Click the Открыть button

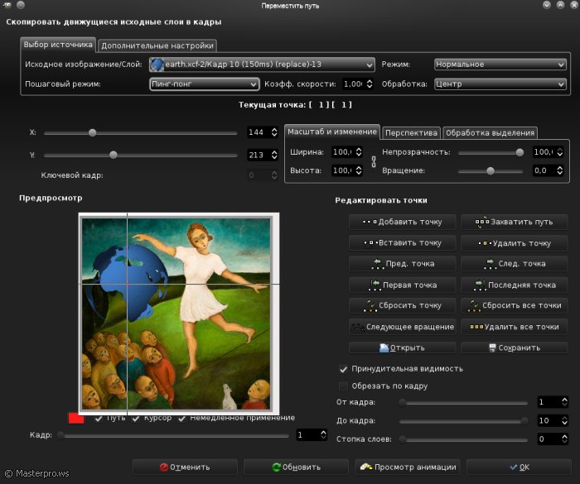point(403,347)
